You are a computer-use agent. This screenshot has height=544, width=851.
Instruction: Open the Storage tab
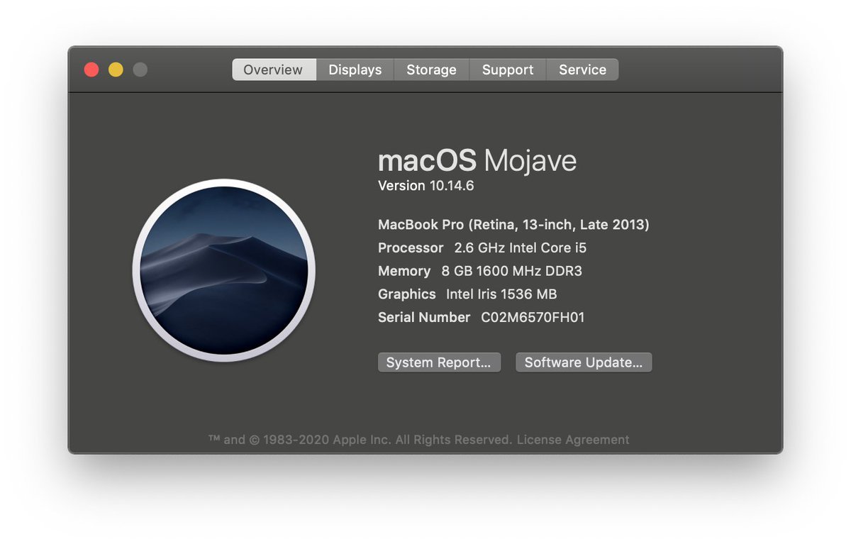[x=431, y=70]
